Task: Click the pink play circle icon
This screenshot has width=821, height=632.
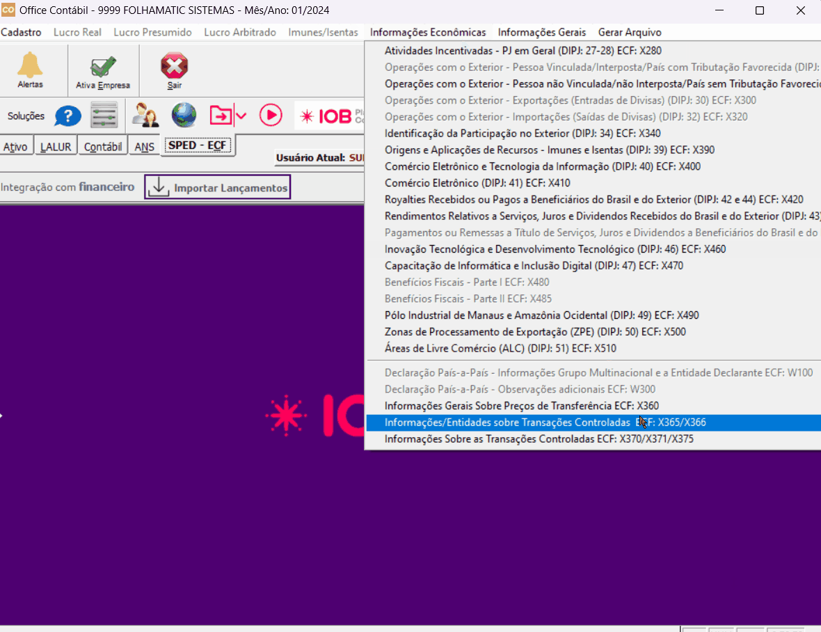Action: pyautogui.click(x=271, y=116)
